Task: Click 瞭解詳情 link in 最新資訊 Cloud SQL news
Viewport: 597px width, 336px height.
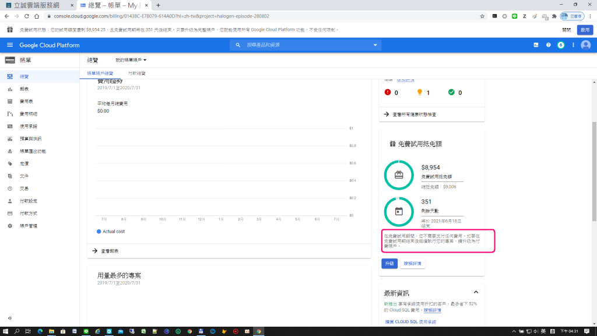Action: pos(432,310)
